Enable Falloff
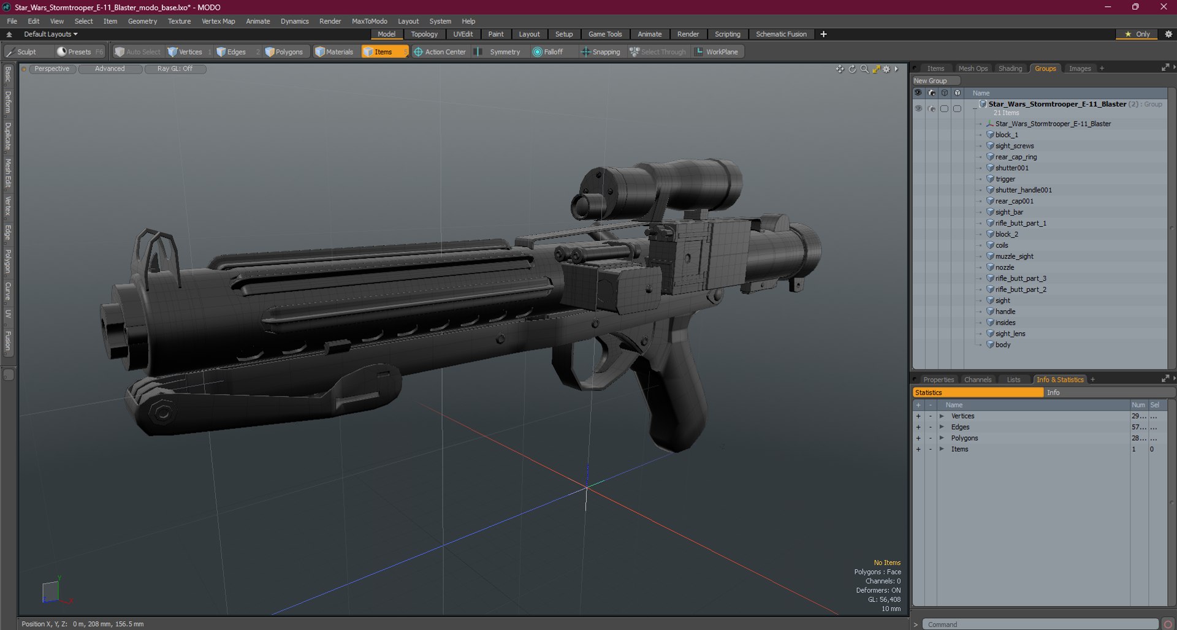Viewport: 1177px width, 630px height. (x=547, y=52)
